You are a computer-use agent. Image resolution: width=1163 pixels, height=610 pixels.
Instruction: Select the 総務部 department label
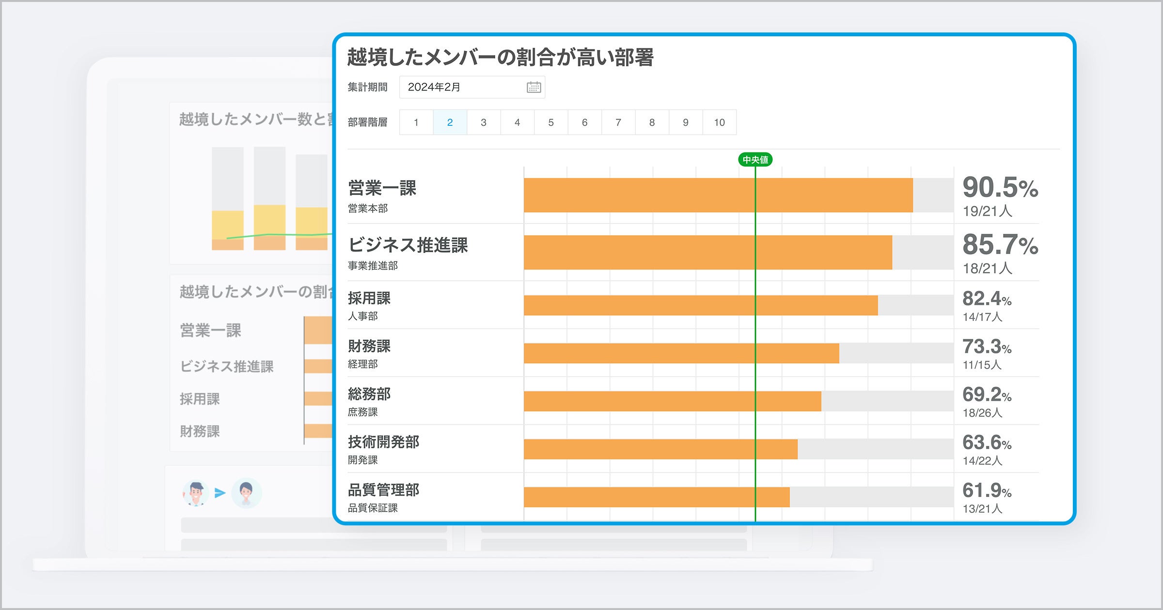point(369,394)
